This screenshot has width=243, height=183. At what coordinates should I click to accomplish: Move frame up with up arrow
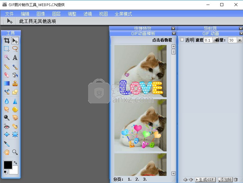[185, 180]
